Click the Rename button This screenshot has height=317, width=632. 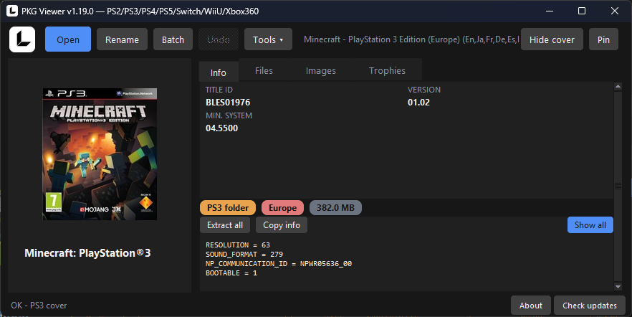pyautogui.click(x=122, y=39)
